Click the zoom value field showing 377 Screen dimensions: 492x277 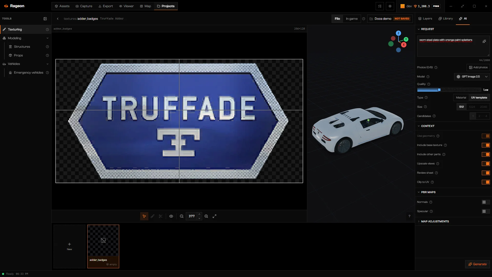click(x=192, y=216)
